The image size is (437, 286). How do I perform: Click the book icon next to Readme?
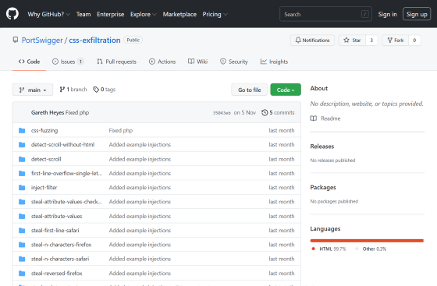click(314, 118)
